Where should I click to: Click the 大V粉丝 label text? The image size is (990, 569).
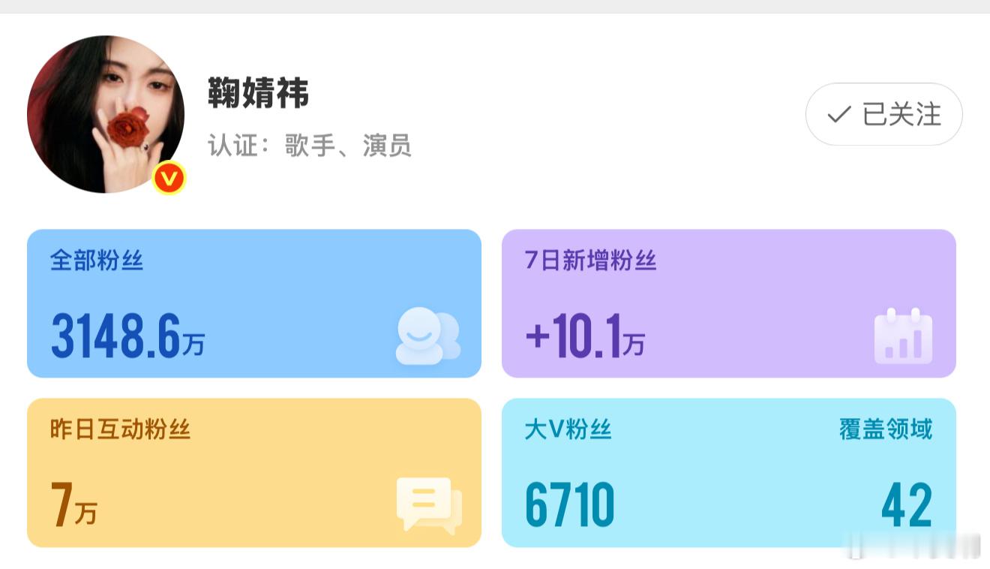(x=568, y=429)
